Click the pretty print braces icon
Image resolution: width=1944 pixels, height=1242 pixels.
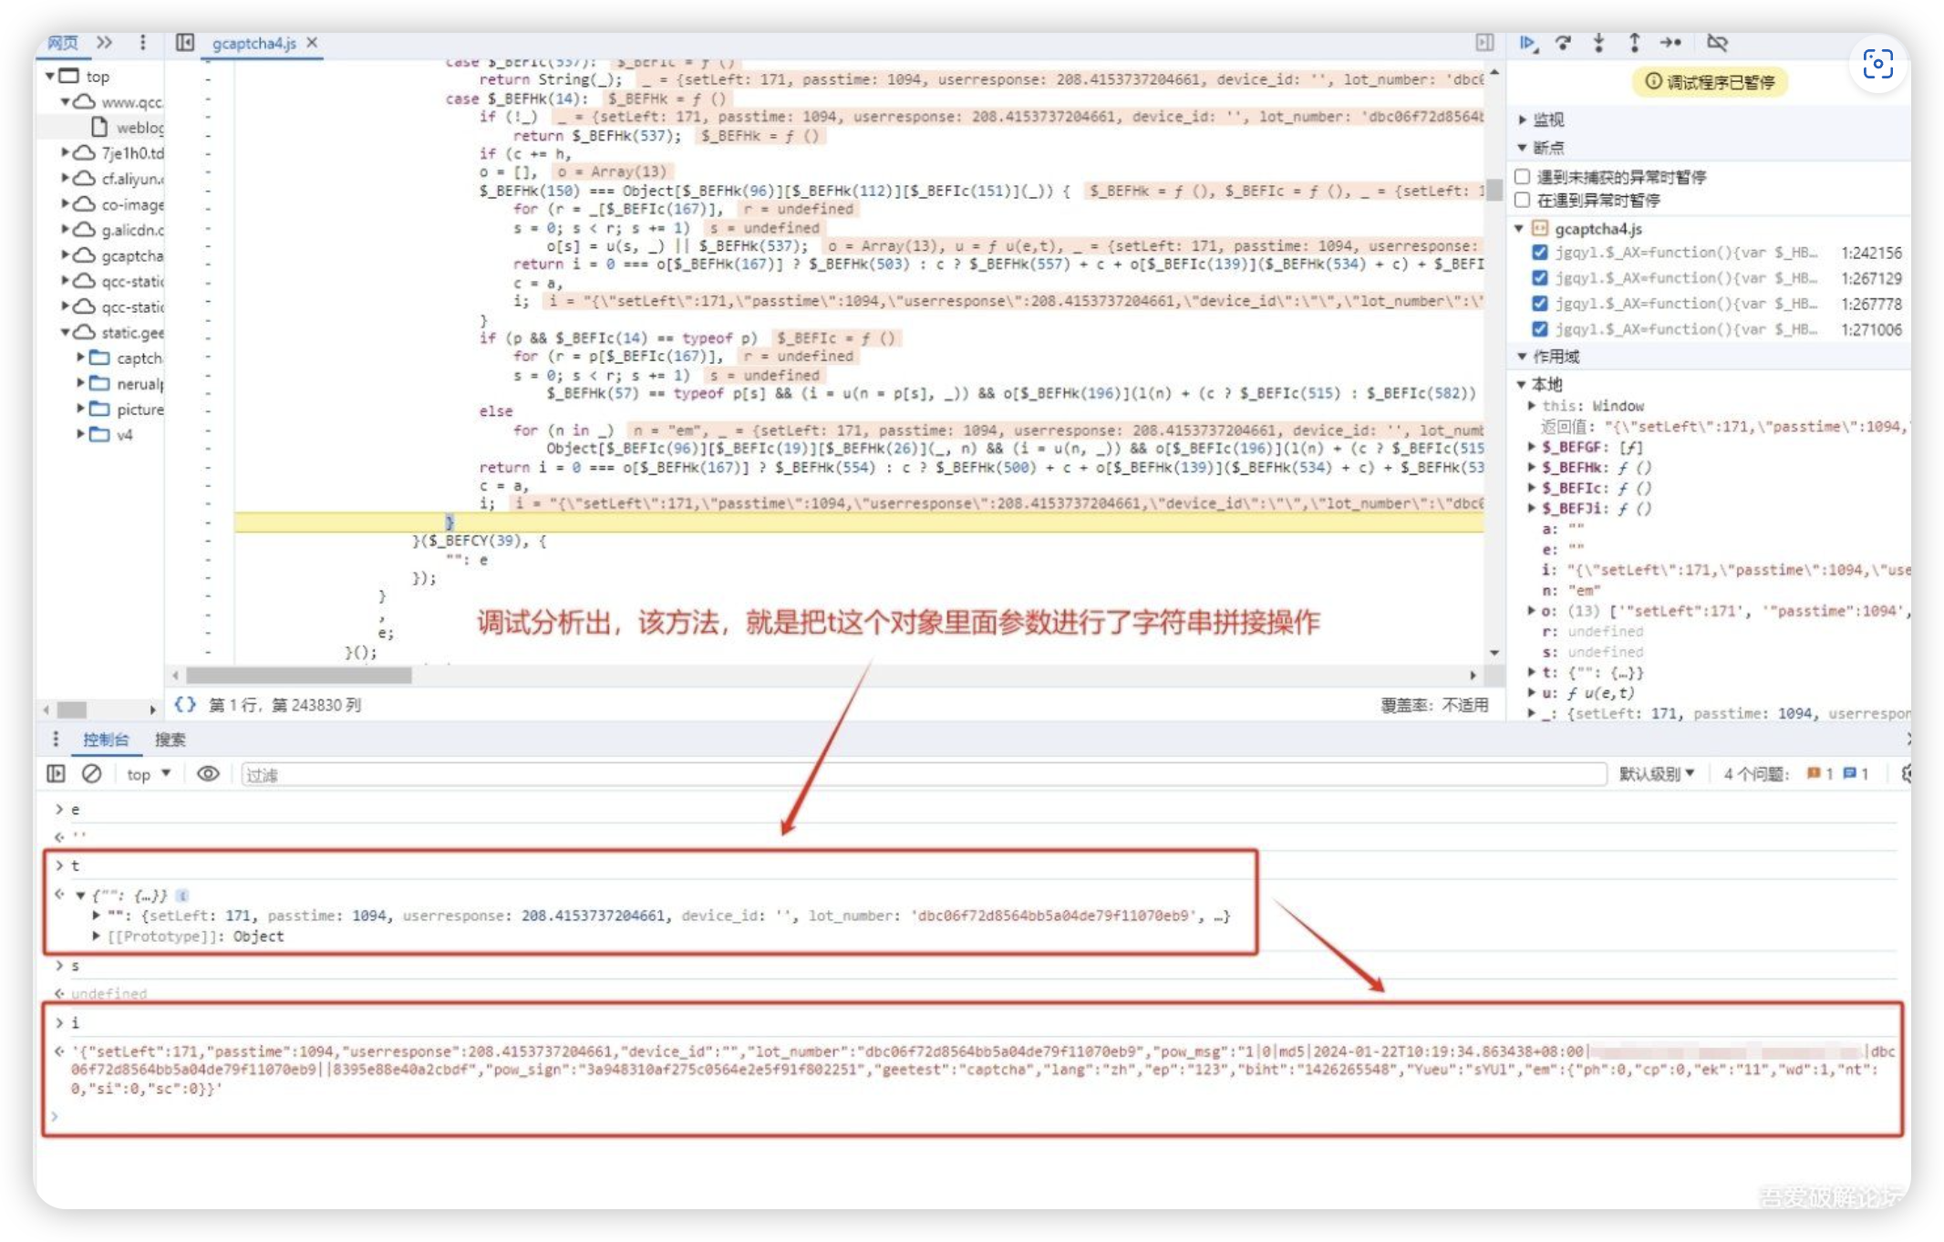click(x=185, y=705)
